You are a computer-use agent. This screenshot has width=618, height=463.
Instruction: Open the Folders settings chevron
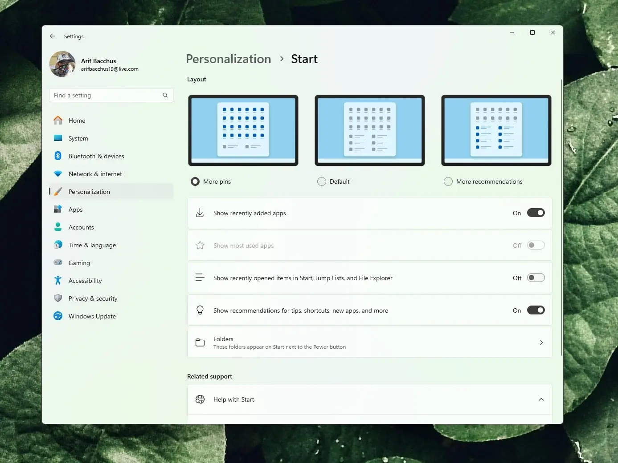pyautogui.click(x=541, y=342)
